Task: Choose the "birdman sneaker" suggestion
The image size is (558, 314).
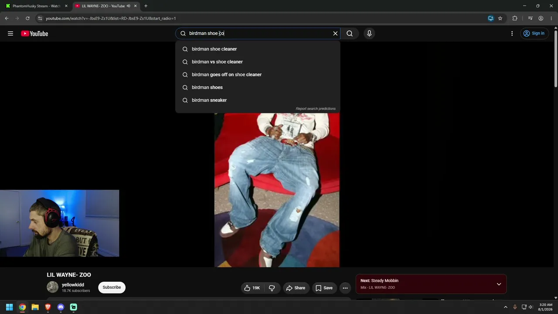Action: pos(258,100)
